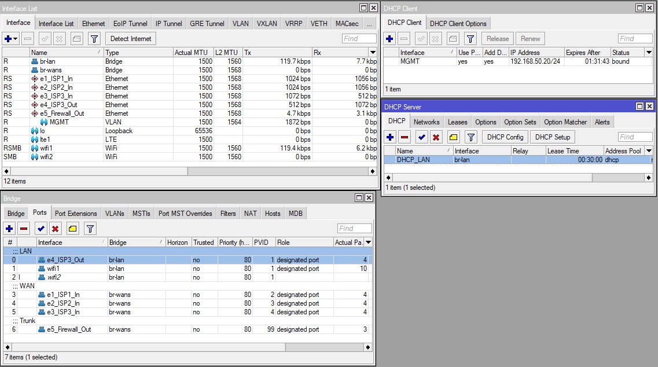The width and height of the screenshot is (658, 367).
Task: Click the Release button in DHCP Client
Action: (x=498, y=39)
